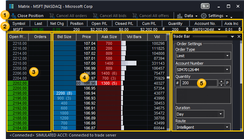Viewport: 244px width, 139px height.
Task: Click the # quantity icon in header row
Action: (163, 29)
